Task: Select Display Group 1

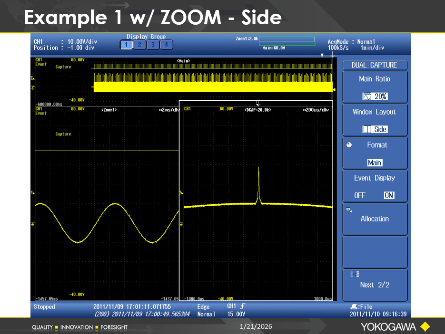Action: [126, 45]
